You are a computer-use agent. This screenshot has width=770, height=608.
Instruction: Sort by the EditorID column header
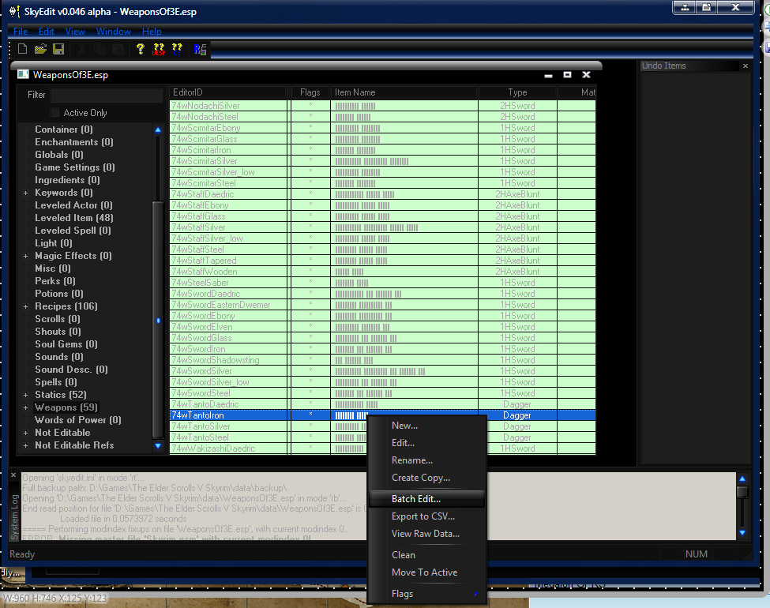pos(228,92)
